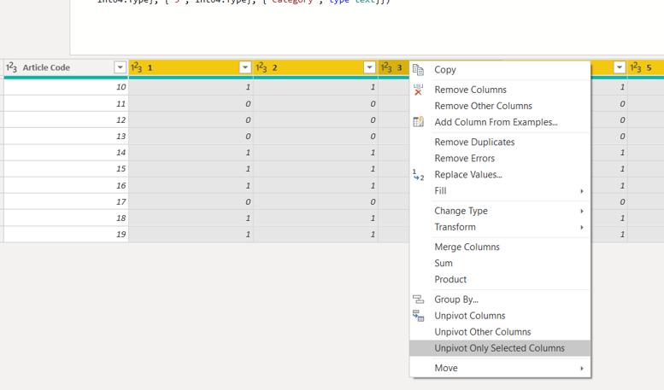Select Remove Columns menu entry
Image resolution: width=664 pixels, height=390 pixels.
pos(500,90)
